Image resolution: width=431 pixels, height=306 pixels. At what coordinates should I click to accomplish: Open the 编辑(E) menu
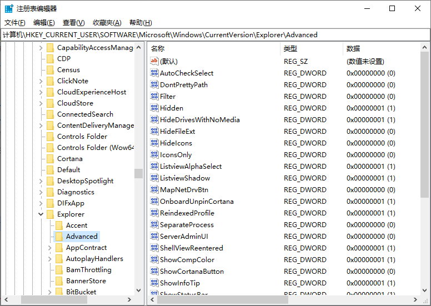[x=44, y=23]
